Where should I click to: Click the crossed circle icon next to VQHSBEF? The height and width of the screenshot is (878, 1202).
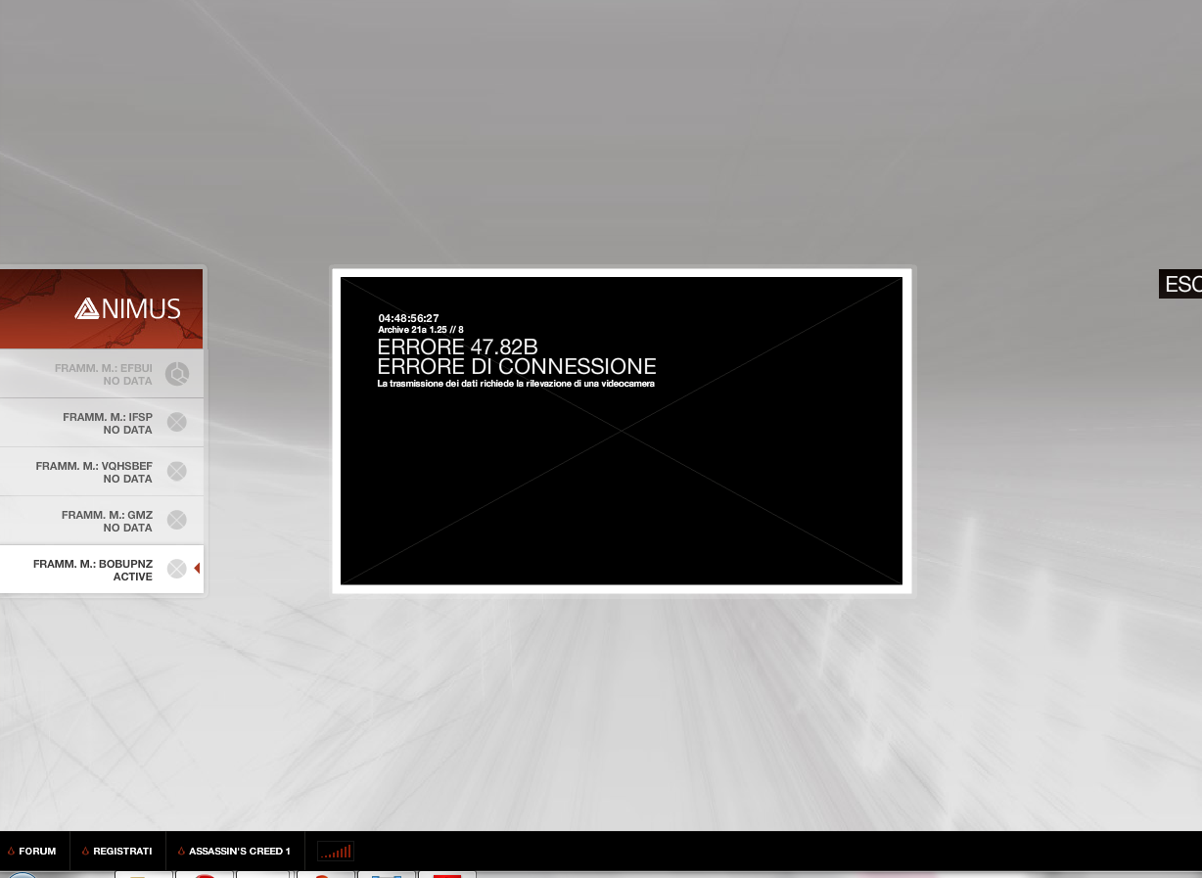[176, 471]
